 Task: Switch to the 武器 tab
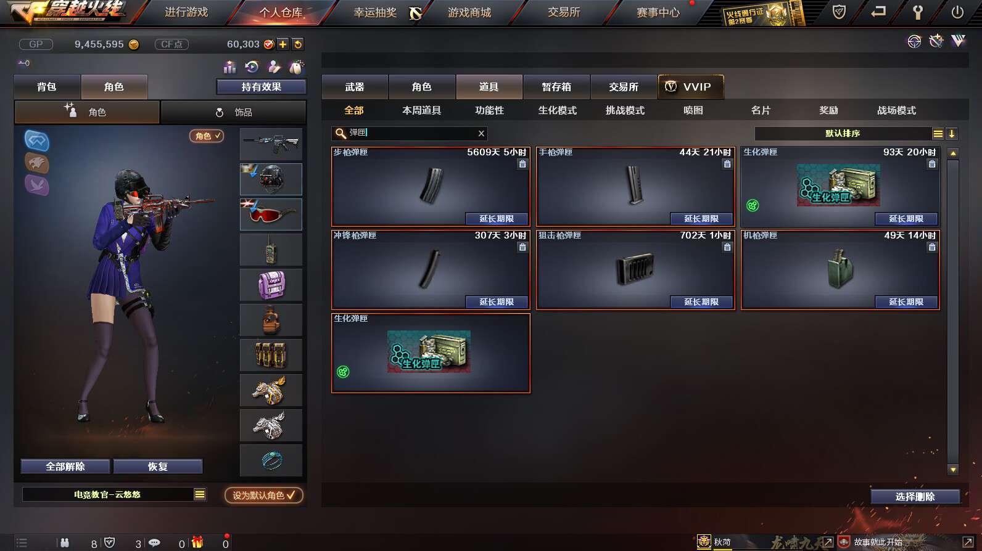click(355, 87)
